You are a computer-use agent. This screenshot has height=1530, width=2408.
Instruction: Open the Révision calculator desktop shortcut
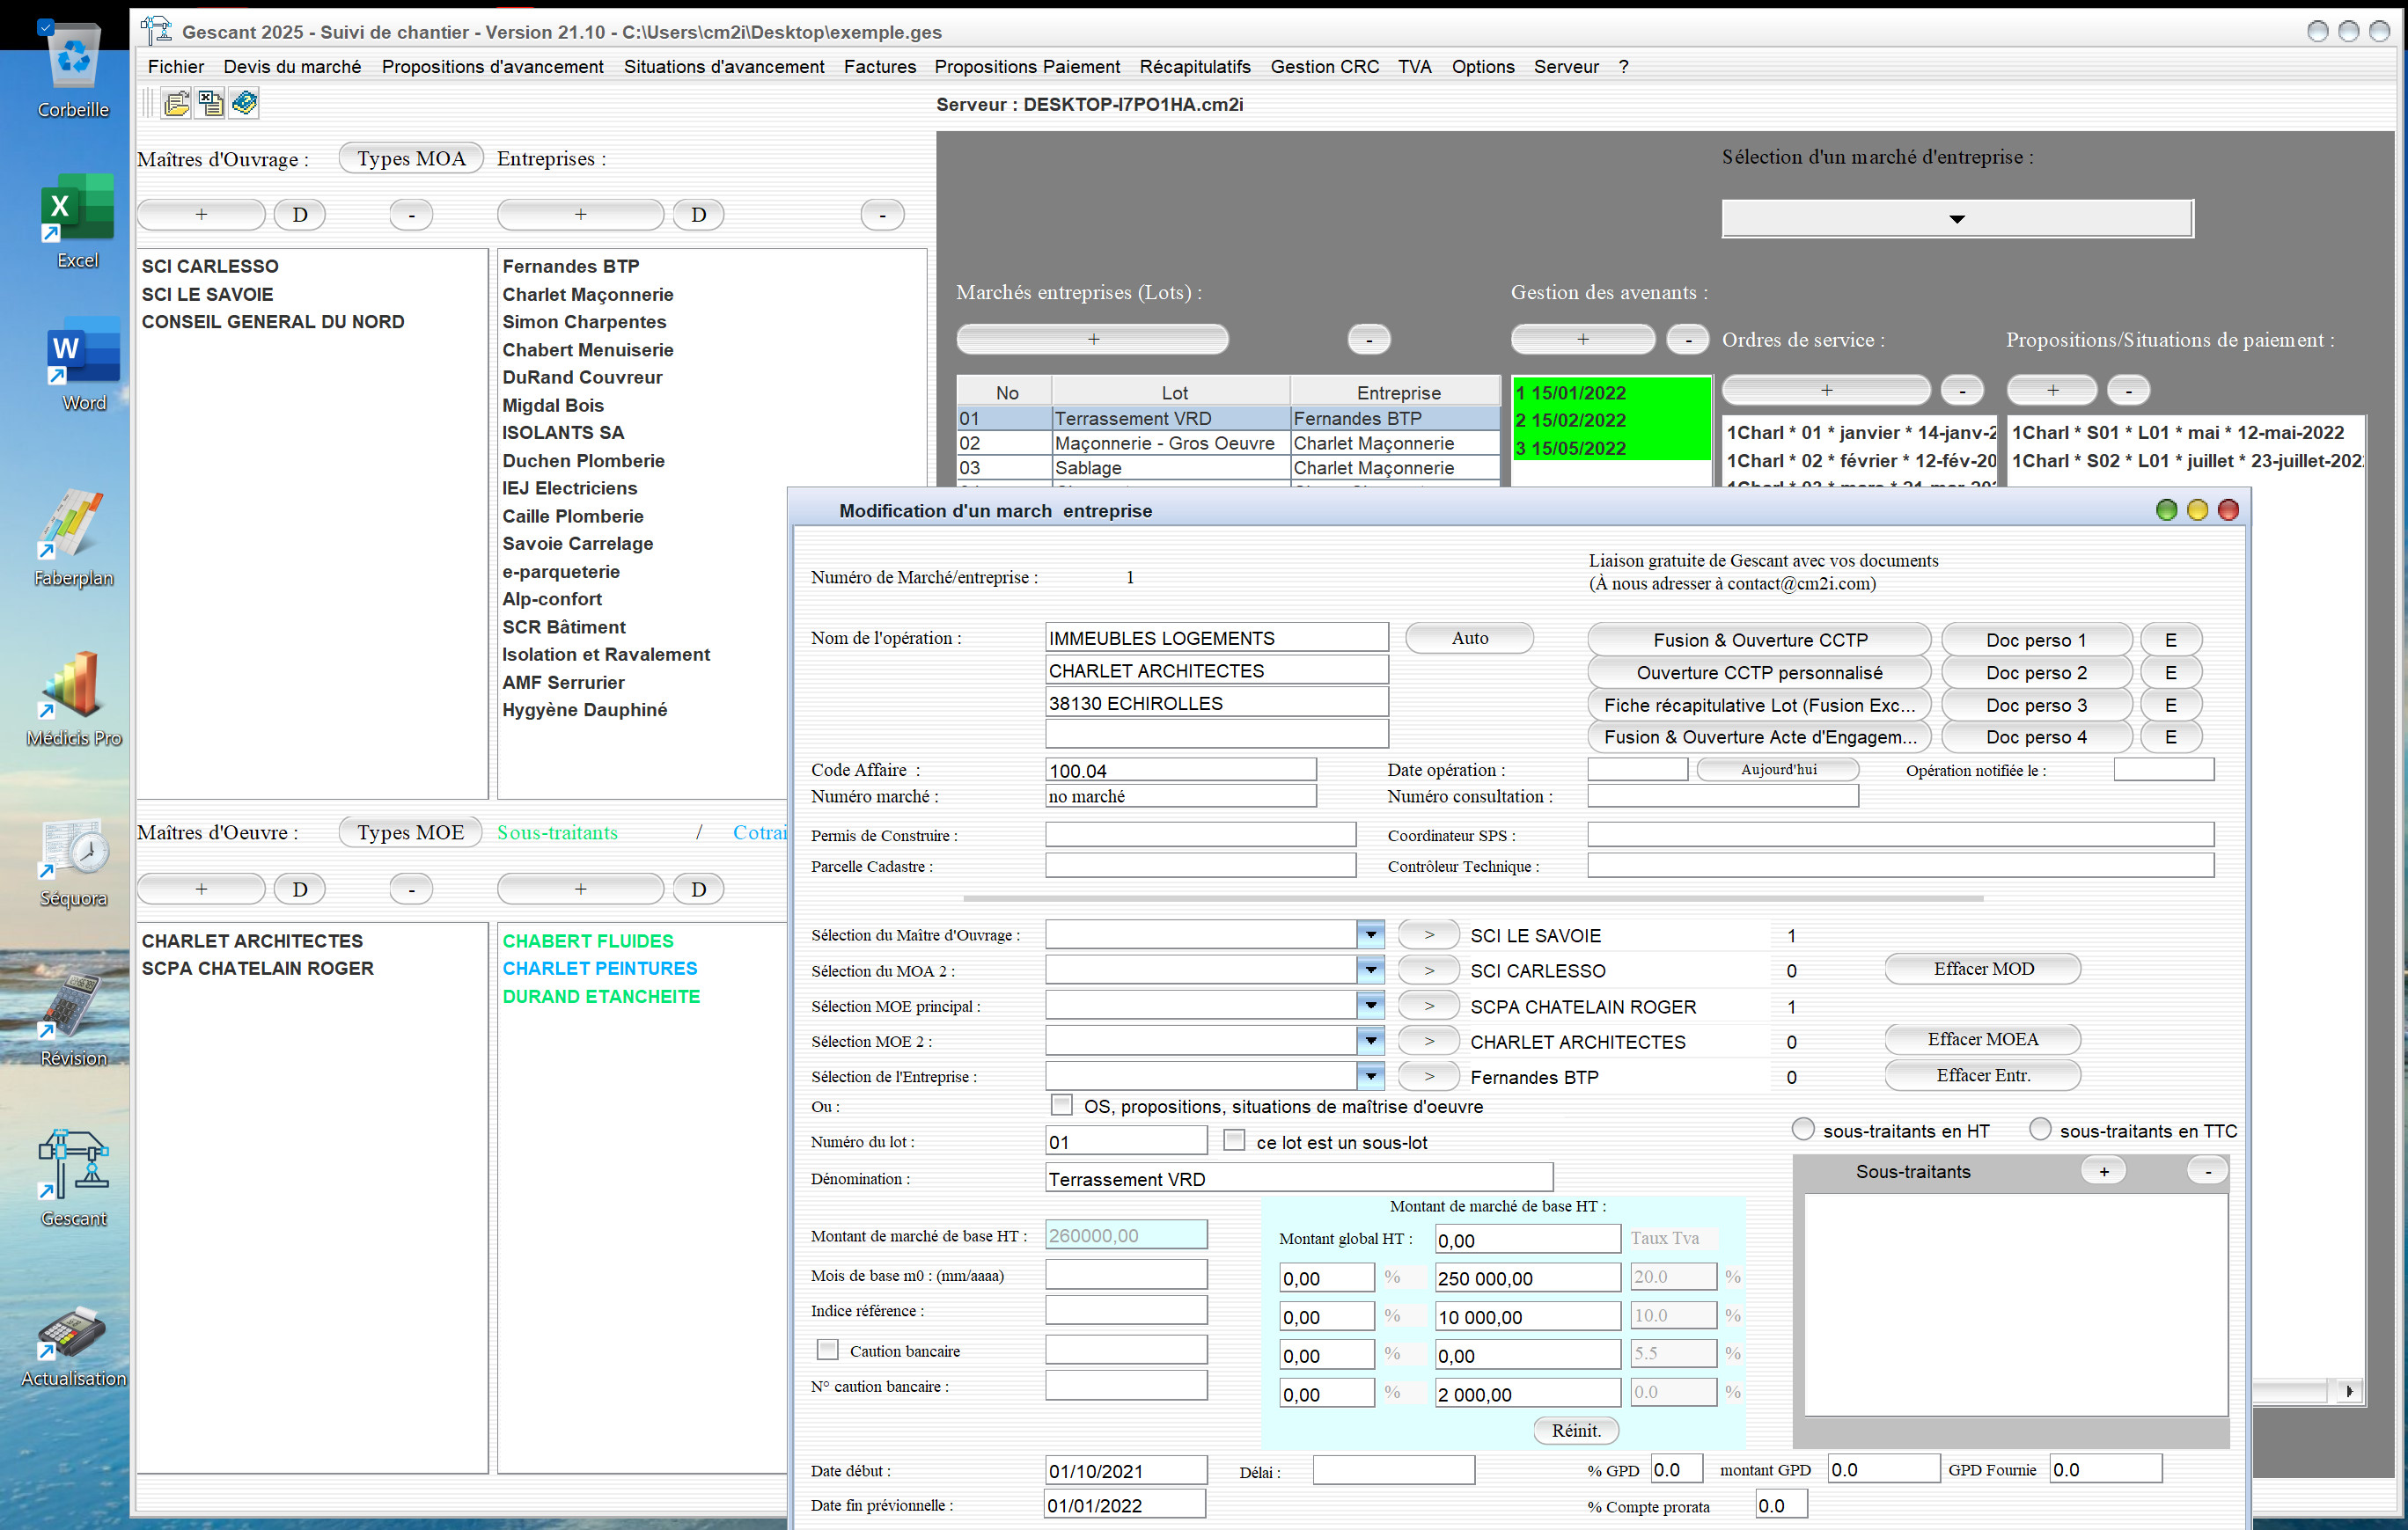(74, 1020)
